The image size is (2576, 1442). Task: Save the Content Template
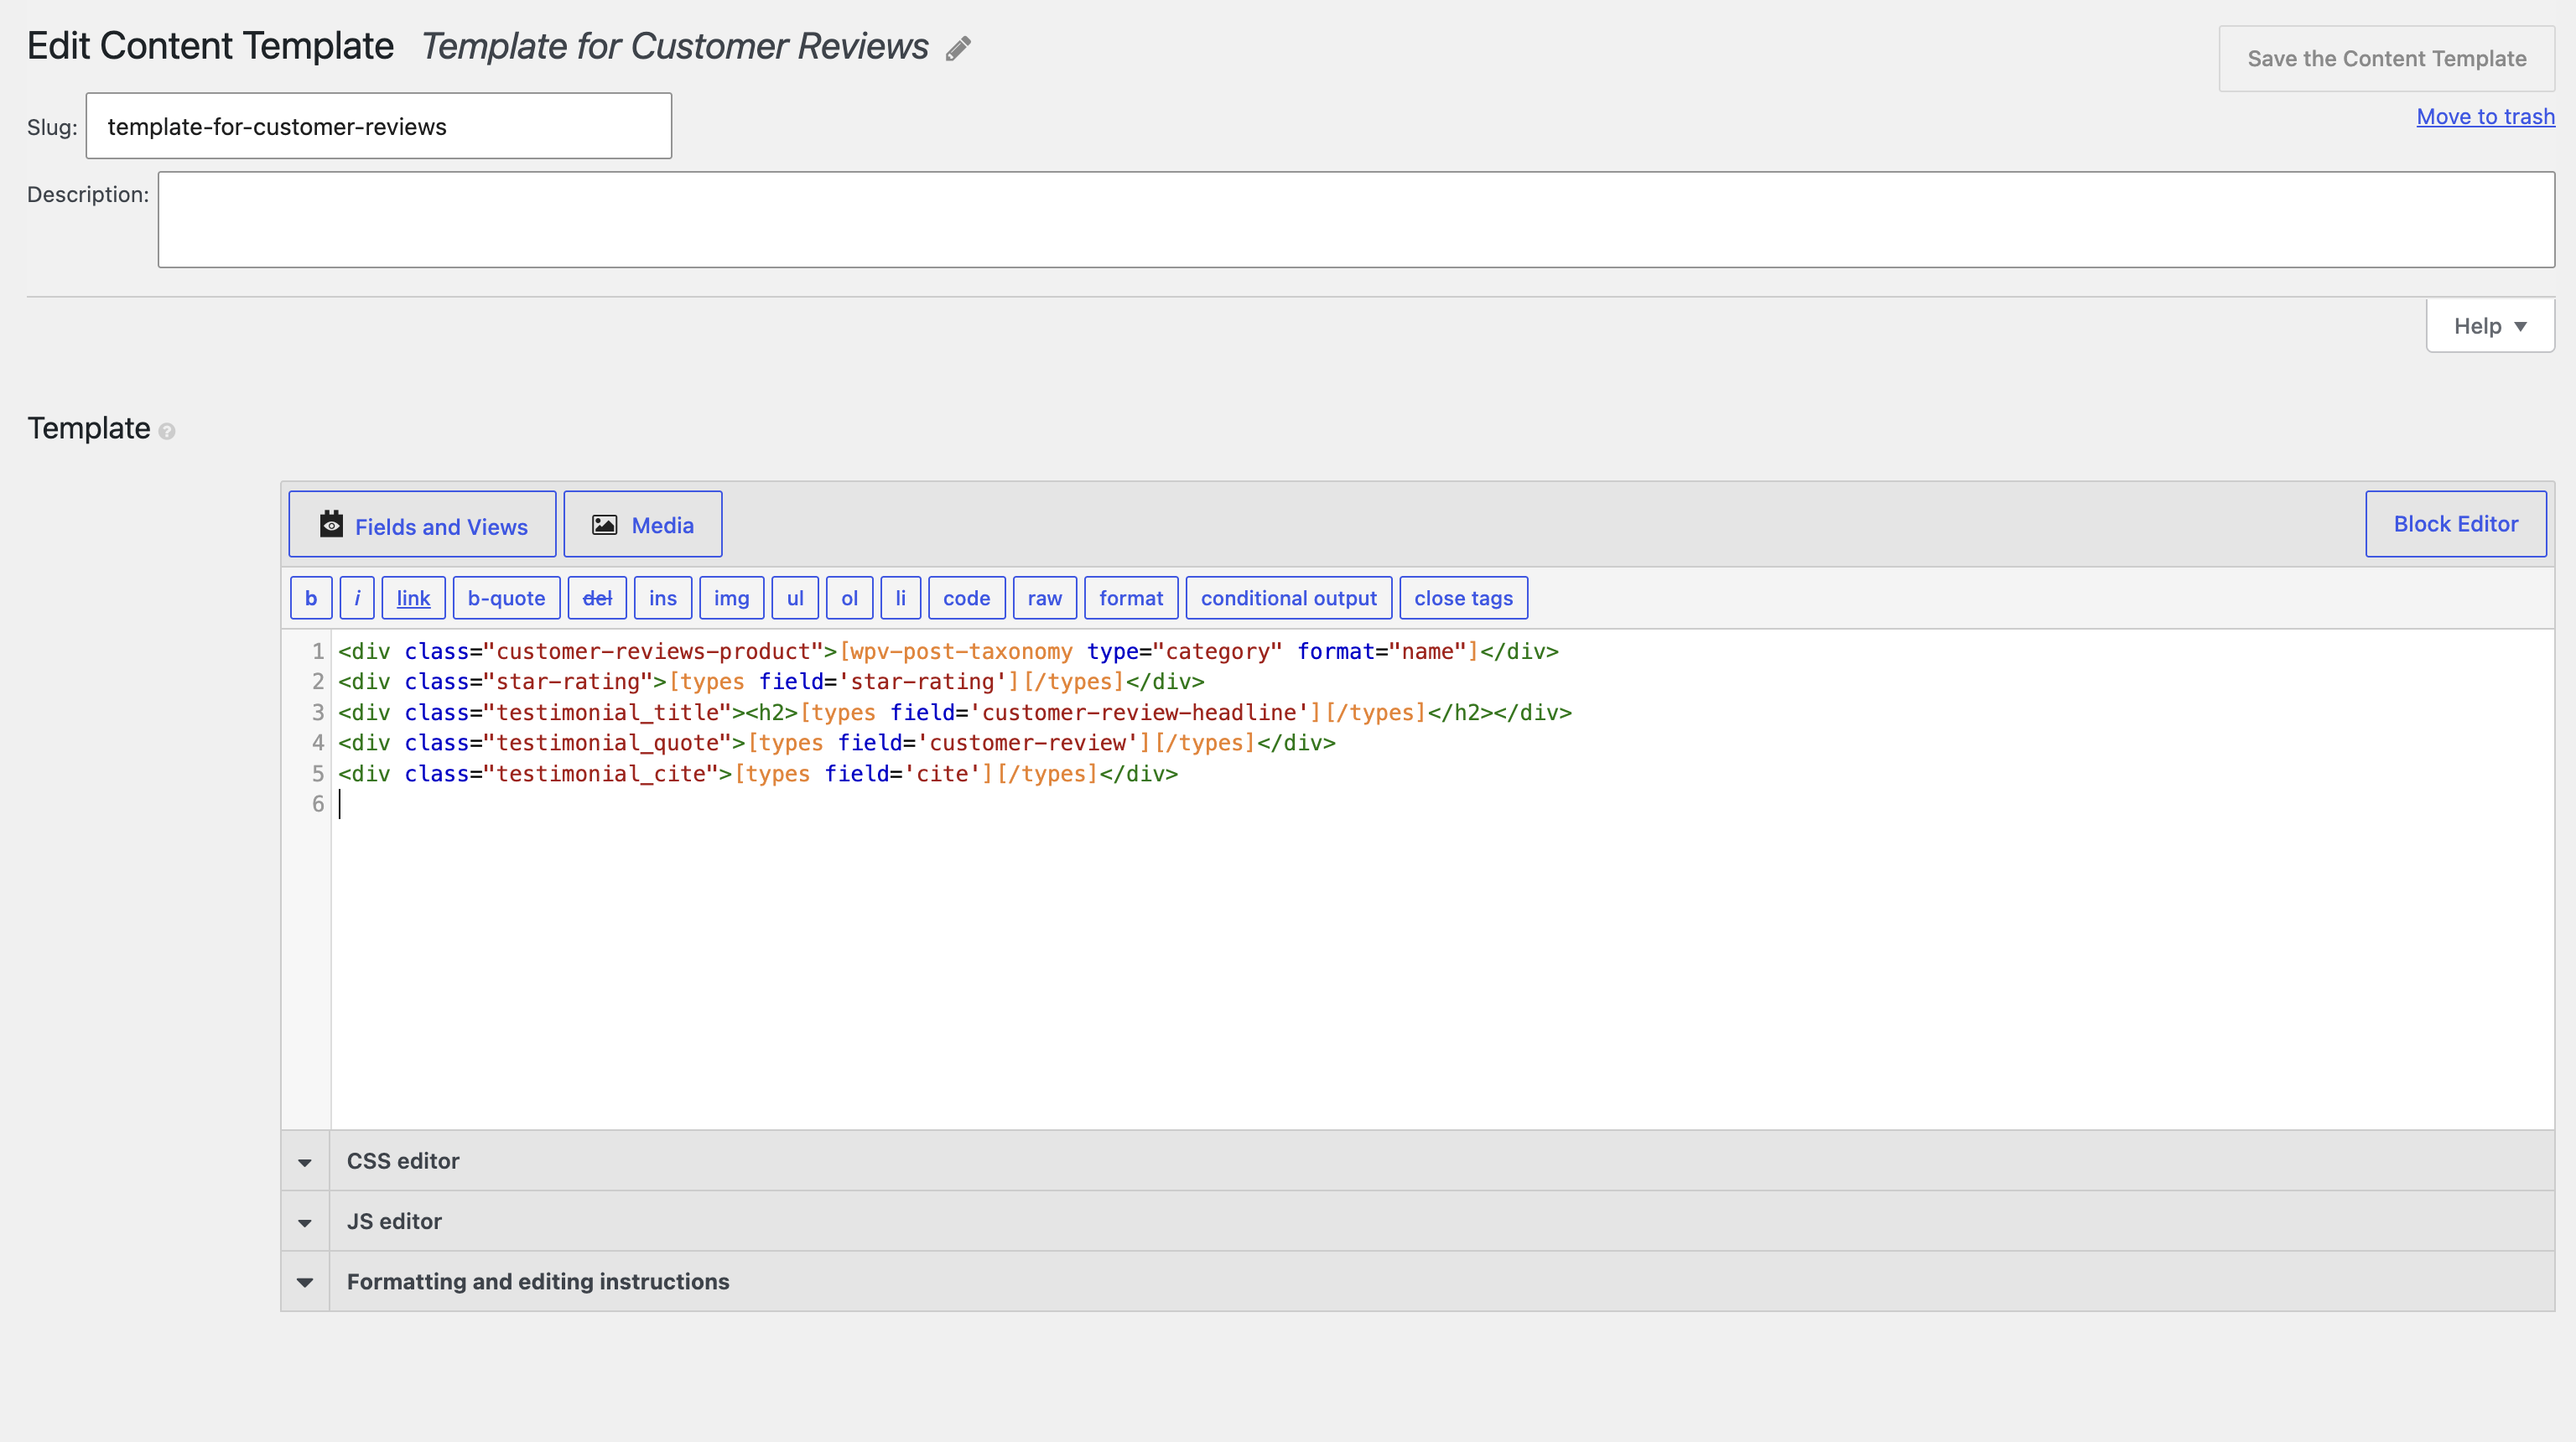[x=2386, y=59]
